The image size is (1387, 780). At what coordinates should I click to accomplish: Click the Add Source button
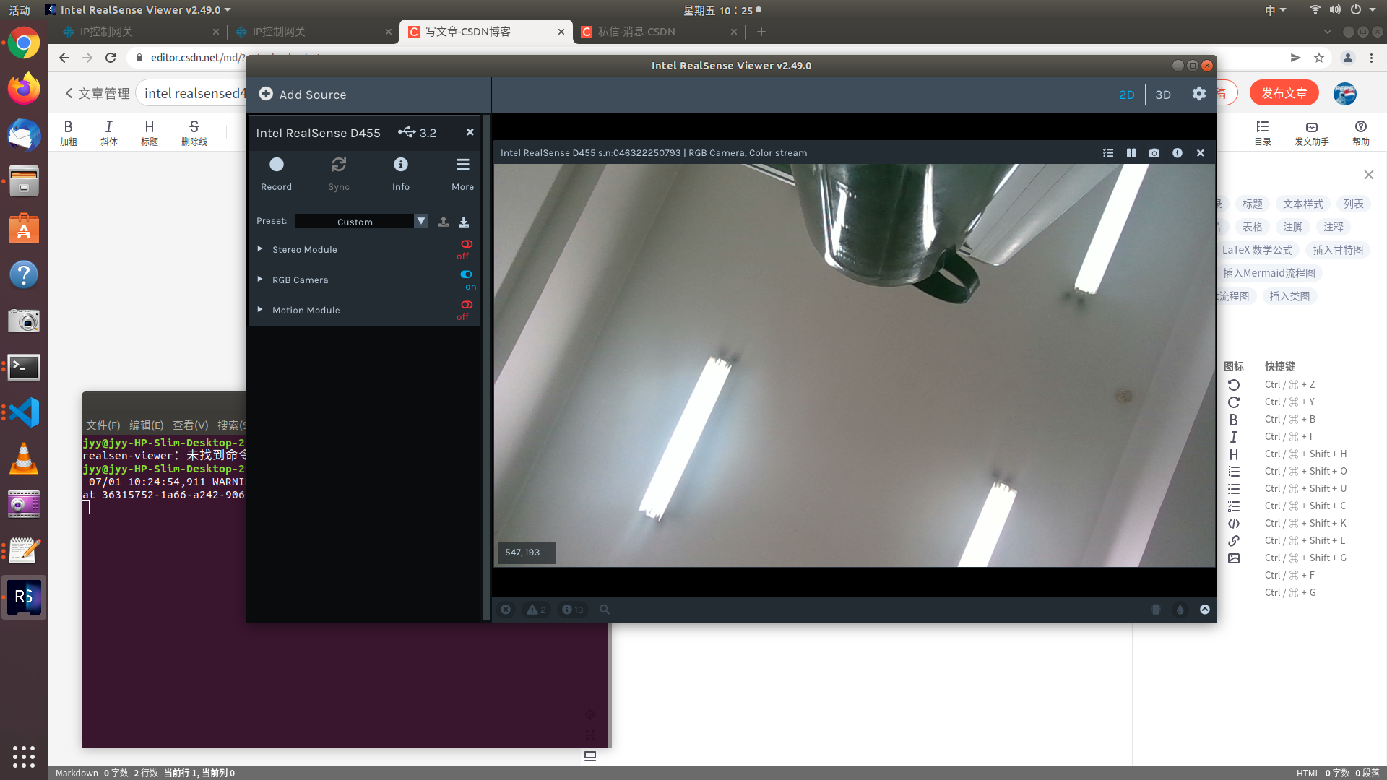302,94
